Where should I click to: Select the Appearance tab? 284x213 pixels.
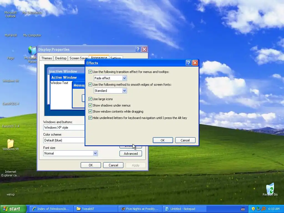point(99,57)
